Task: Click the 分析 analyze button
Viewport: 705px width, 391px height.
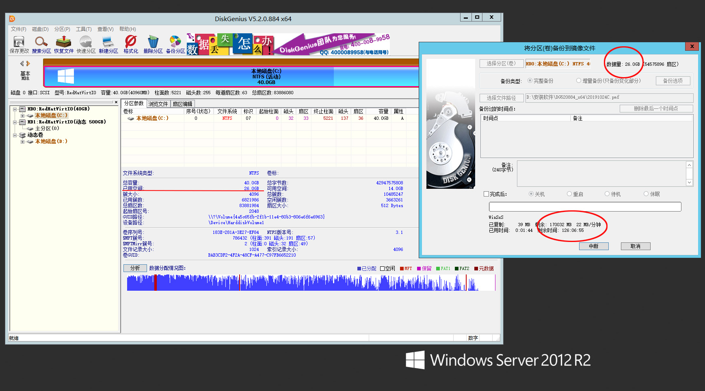Action: point(135,268)
